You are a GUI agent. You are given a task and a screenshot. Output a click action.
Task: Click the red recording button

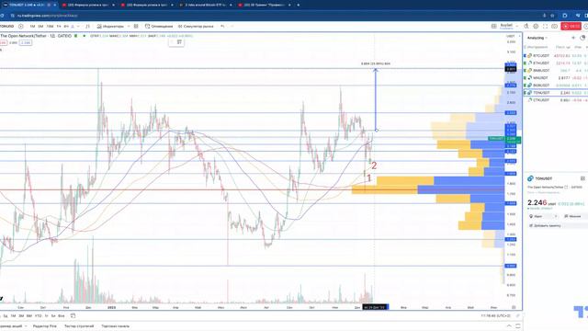pos(571,27)
